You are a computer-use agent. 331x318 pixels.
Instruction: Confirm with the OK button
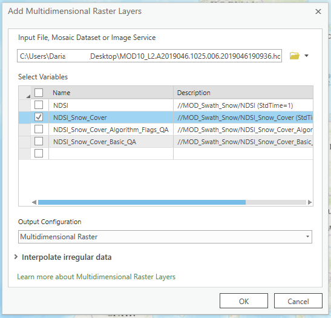pos(244,301)
